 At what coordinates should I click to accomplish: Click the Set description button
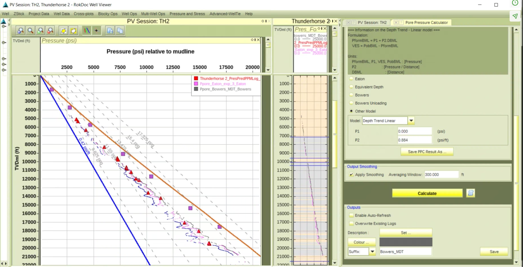pyautogui.click(x=406, y=233)
